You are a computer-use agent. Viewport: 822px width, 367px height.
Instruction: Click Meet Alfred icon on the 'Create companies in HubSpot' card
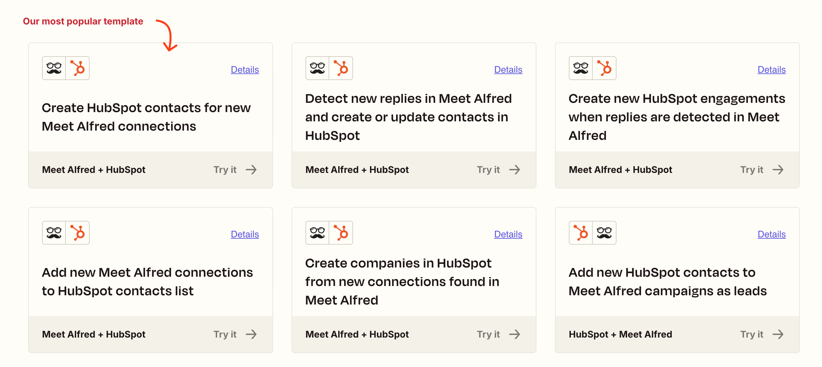(317, 233)
